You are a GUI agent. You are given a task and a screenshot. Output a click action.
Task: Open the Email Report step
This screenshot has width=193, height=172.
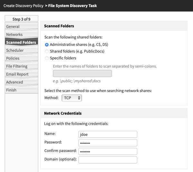pos(17,74)
